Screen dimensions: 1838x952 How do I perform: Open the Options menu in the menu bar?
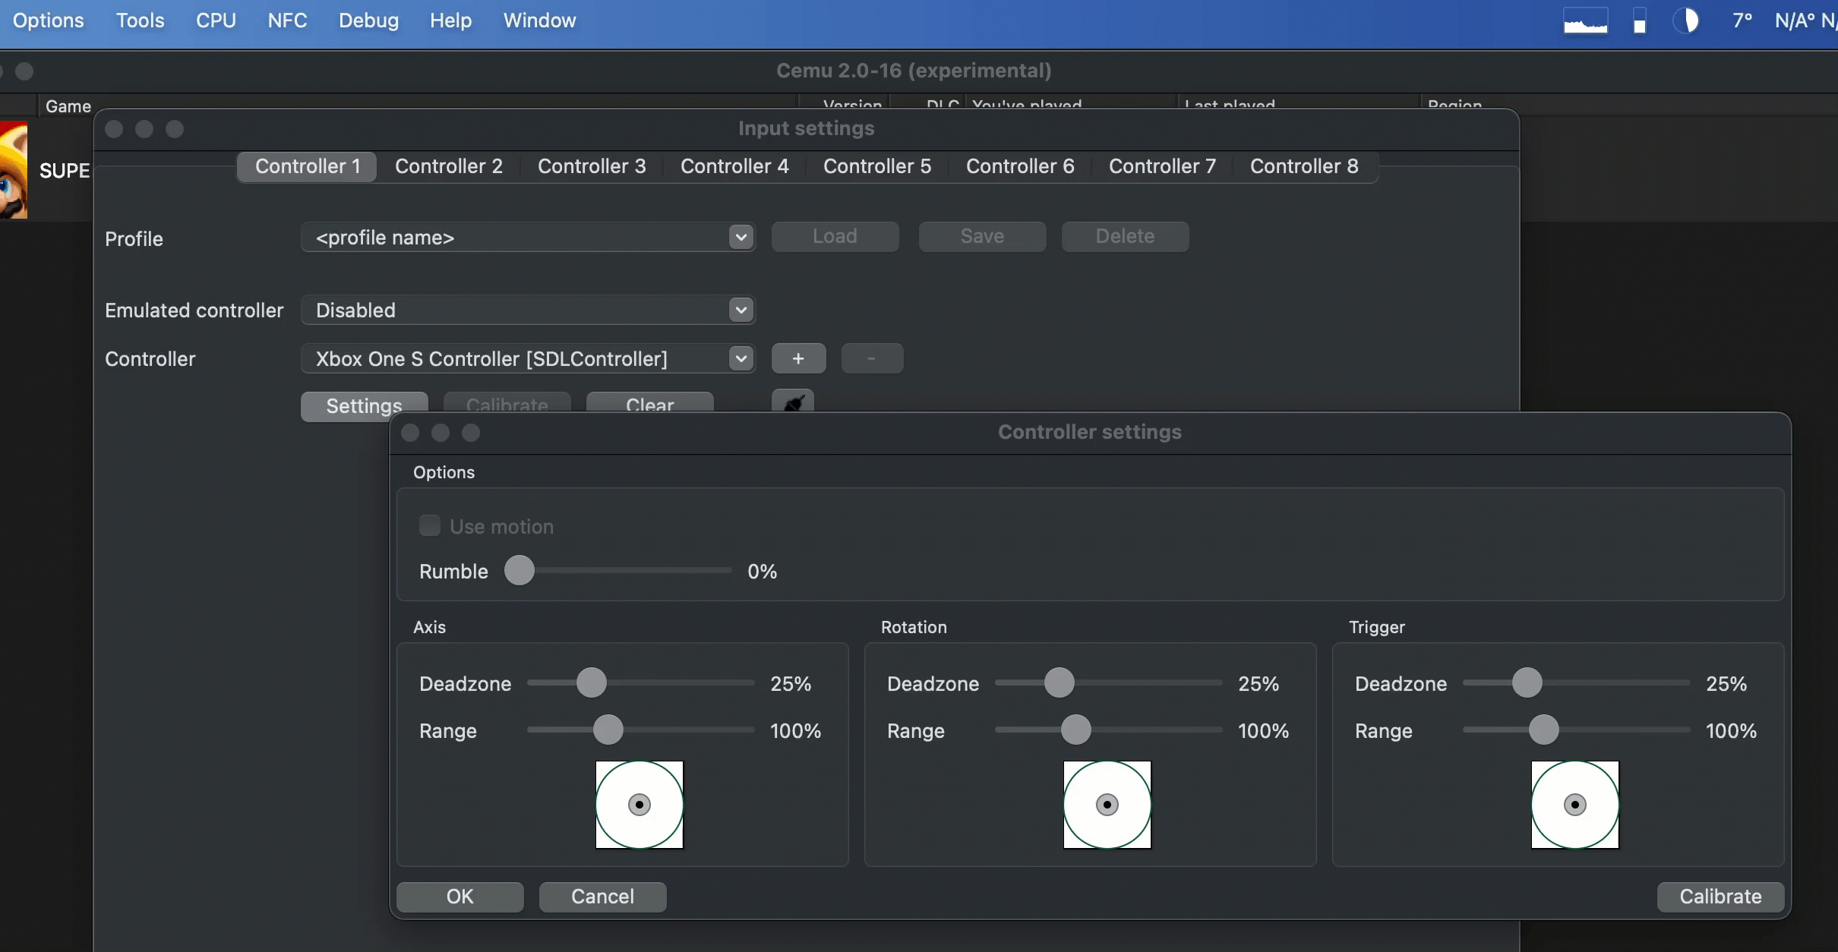(49, 20)
